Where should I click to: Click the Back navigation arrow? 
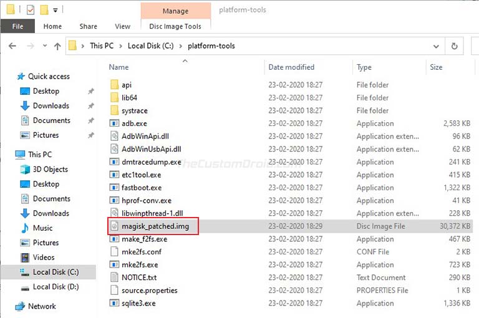coord(12,46)
